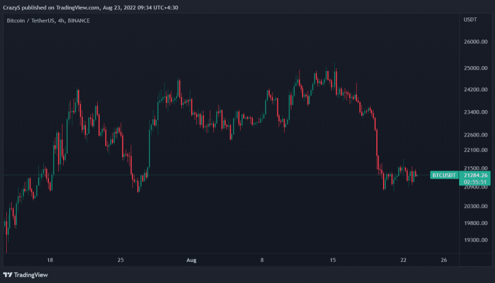The height and width of the screenshot is (283, 495).
Task: Click the 22100.00 price axis label
Action: (x=475, y=150)
